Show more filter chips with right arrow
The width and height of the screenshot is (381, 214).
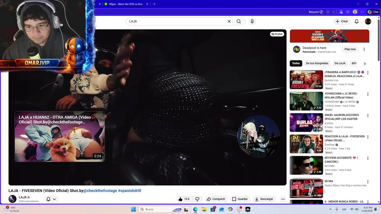coord(365,64)
